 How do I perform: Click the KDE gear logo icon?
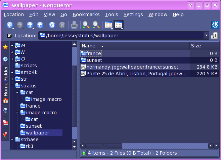tap(215, 25)
